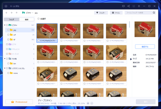Check the jpg folder checkbox
The height and width of the screenshot is (109, 161).
pyautogui.click(x=8, y=30)
